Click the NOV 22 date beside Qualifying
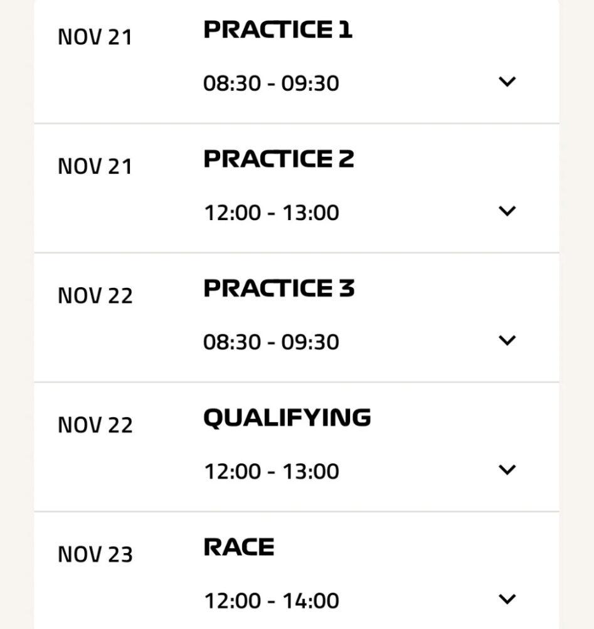 click(95, 425)
